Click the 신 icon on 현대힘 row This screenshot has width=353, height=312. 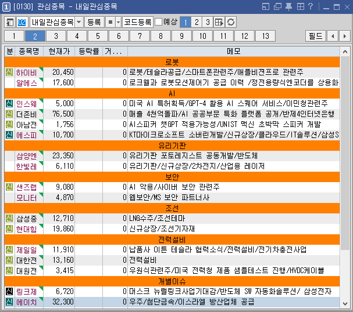tap(9, 228)
